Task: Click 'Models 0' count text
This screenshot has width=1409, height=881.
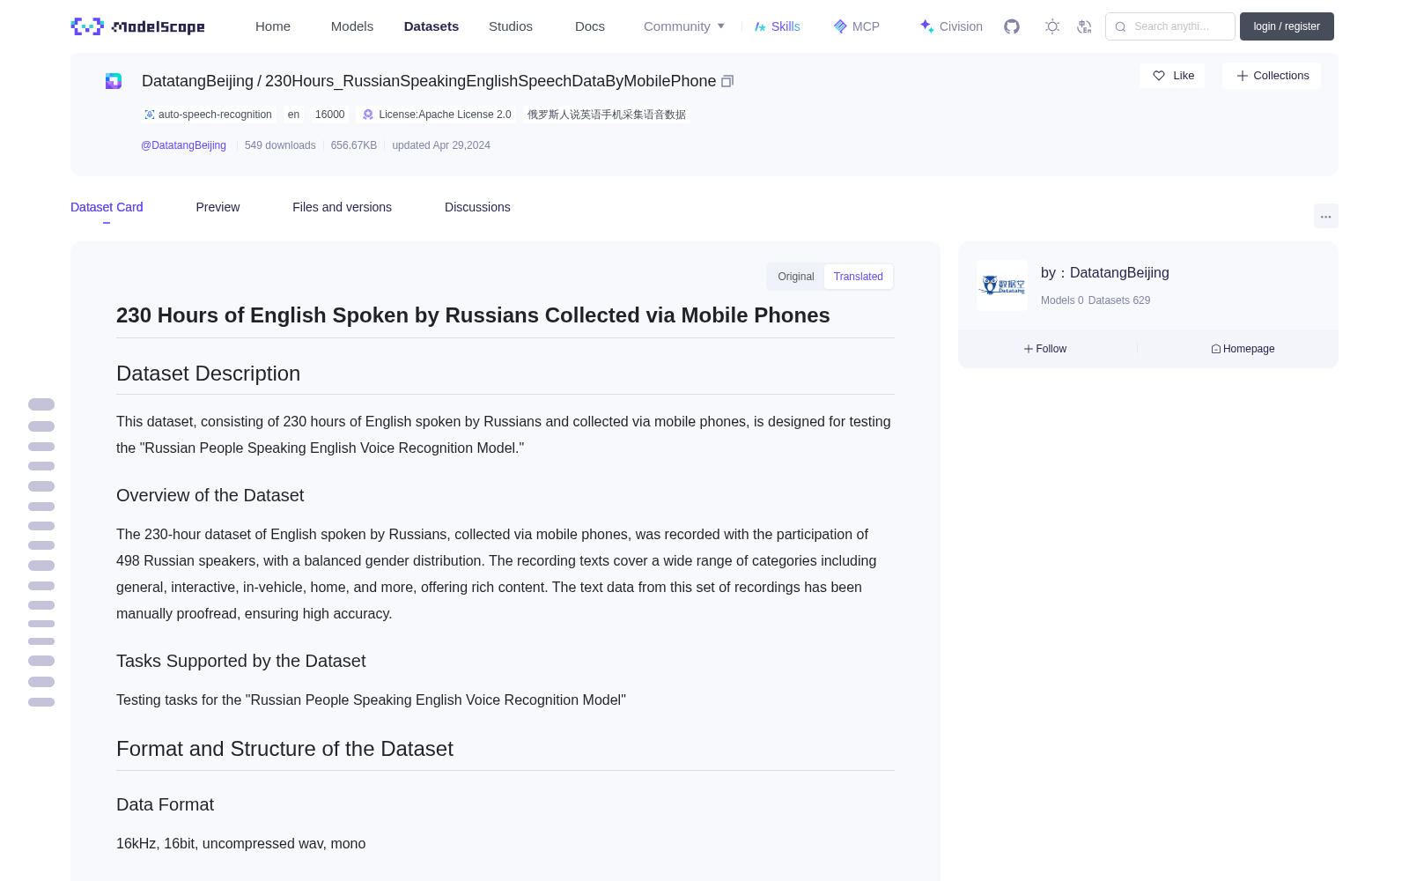Action: pos(1062,300)
